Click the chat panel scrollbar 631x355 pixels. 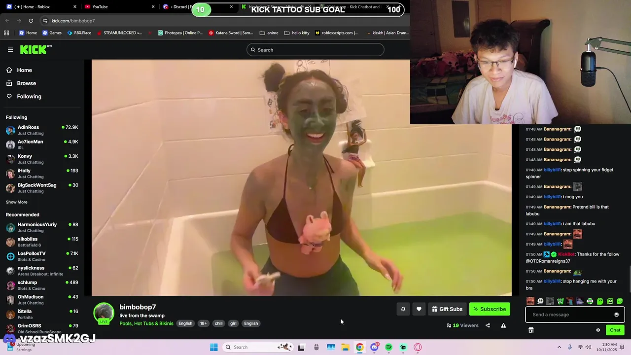coord(629,280)
